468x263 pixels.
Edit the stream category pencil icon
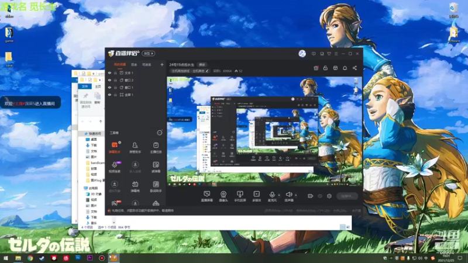(207, 71)
